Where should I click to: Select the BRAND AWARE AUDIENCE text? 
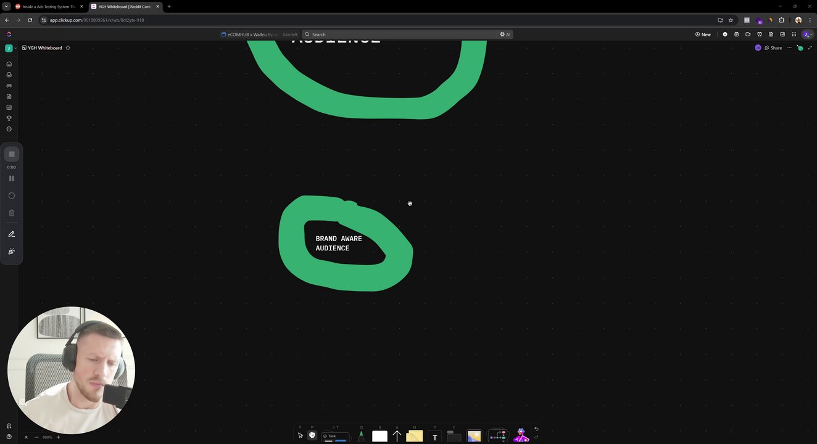click(339, 244)
